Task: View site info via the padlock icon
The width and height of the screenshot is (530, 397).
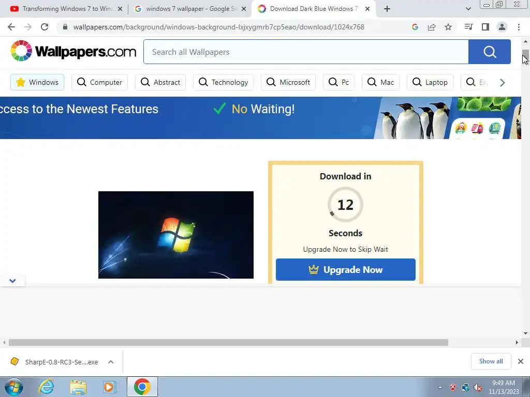Action: click(65, 27)
